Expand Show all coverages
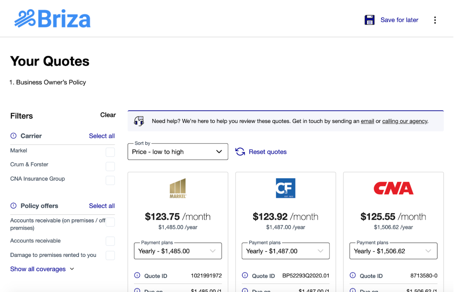Screen dimensions: 454x292 (42, 269)
